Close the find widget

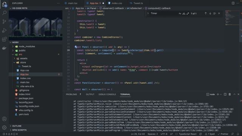point(219,14)
